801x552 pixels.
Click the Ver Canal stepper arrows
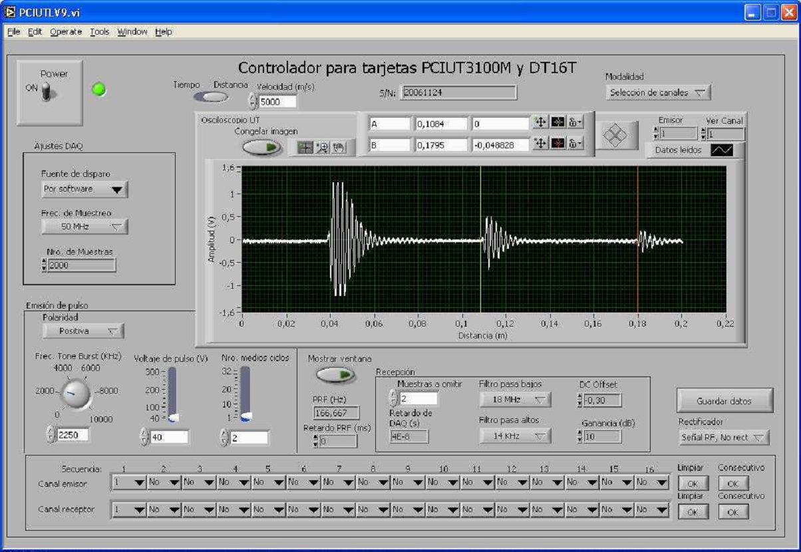(x=704, y=134)
